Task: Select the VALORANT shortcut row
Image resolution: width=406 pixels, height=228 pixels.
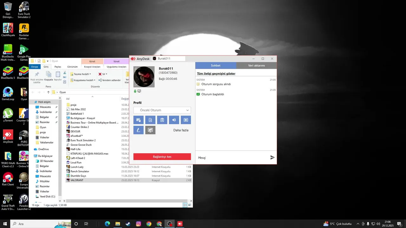Action: coord(128,180)
